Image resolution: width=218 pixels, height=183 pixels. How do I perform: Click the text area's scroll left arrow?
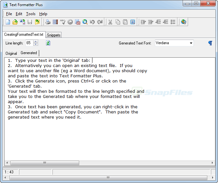pyautogui.click(x=7, y=163)
